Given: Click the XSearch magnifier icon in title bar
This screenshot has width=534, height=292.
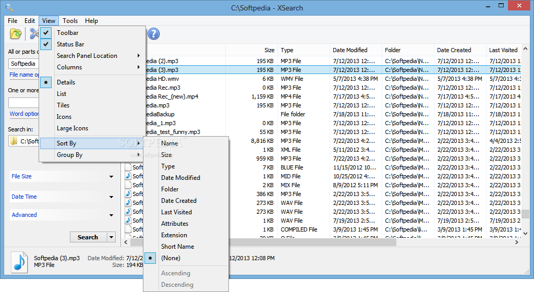Looking at the screenshot, I should [x=9, y=7].
